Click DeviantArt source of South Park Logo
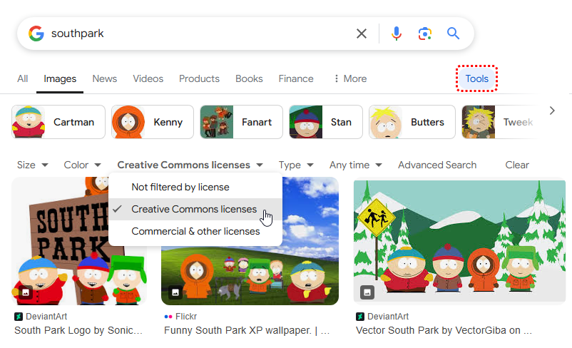 coord(41,316)
